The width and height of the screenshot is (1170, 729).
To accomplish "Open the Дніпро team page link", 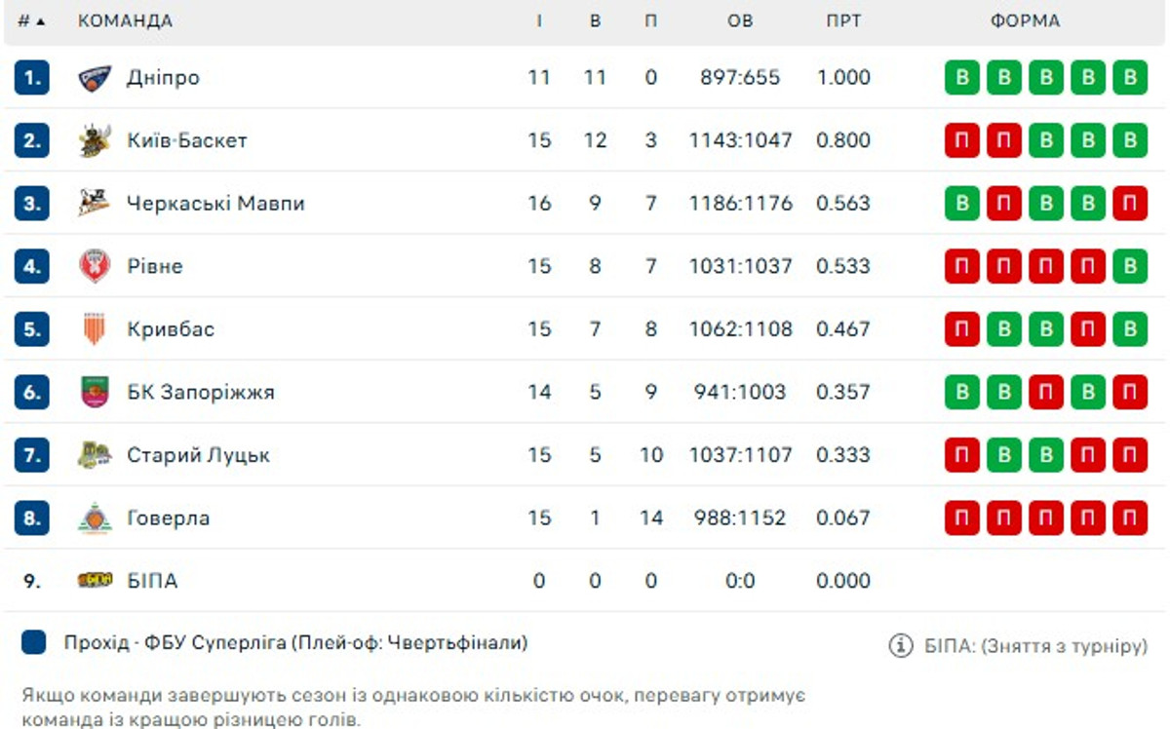I will click(163, 78).
